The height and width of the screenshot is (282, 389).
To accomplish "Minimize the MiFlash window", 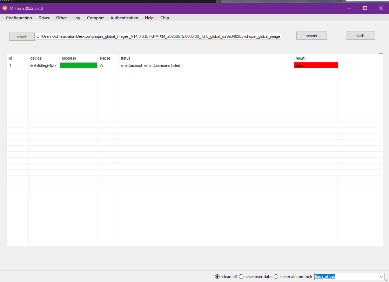I will point(349,8).
